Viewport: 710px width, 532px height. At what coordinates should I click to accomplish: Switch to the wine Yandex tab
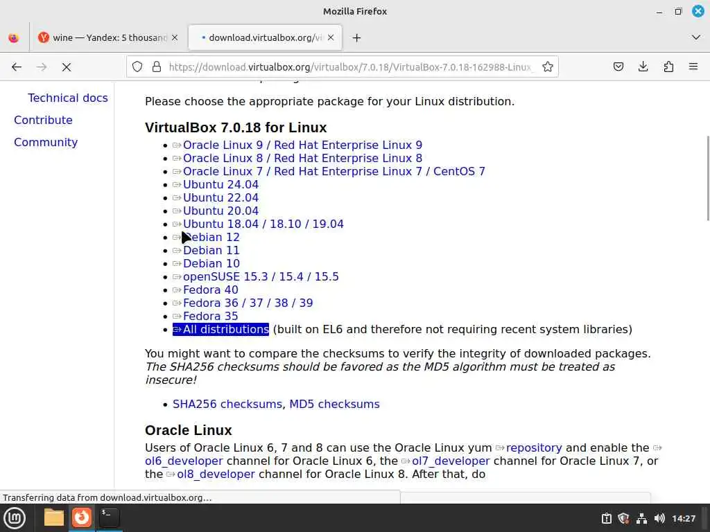pyautogui.click(x=107, y=37)
